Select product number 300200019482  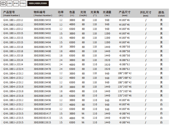click(x=42, y=33)
